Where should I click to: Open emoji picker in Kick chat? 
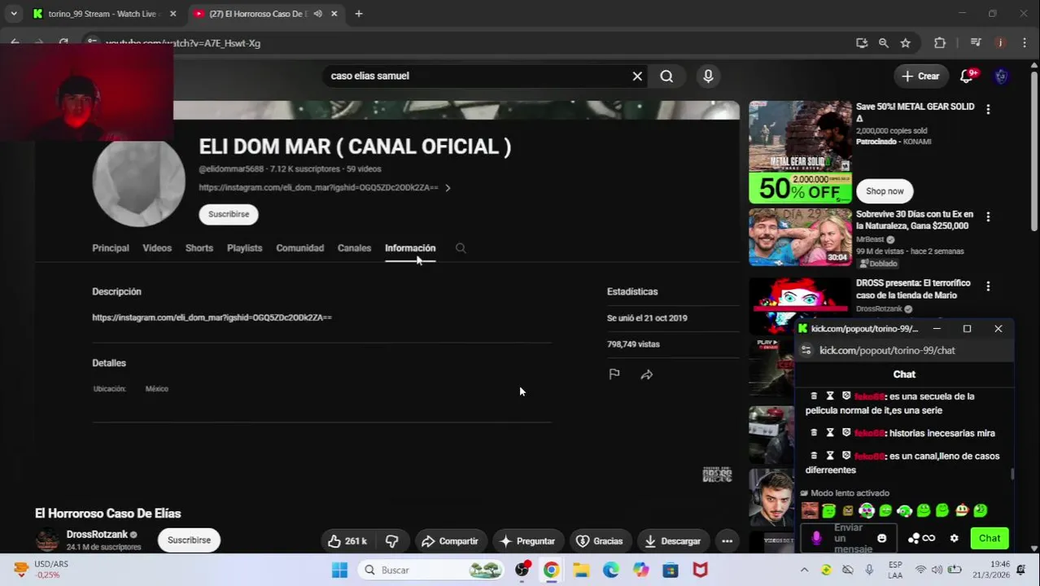881,538
